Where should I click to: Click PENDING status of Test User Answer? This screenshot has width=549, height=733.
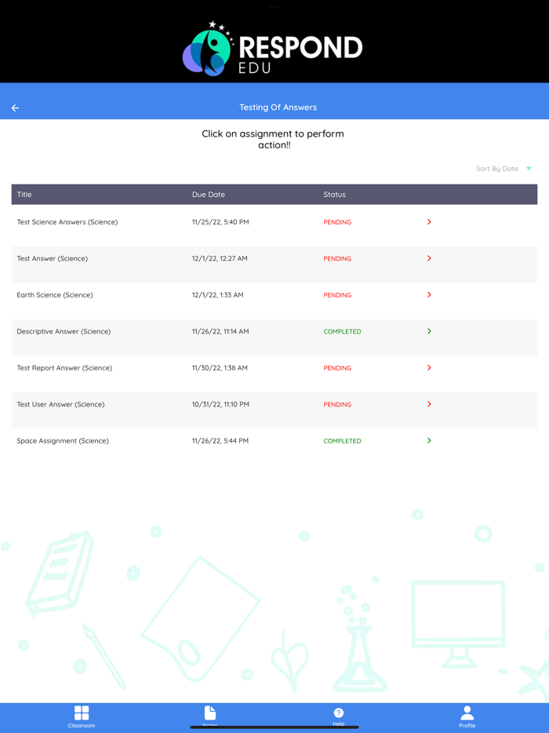click(x=337, y=404)
